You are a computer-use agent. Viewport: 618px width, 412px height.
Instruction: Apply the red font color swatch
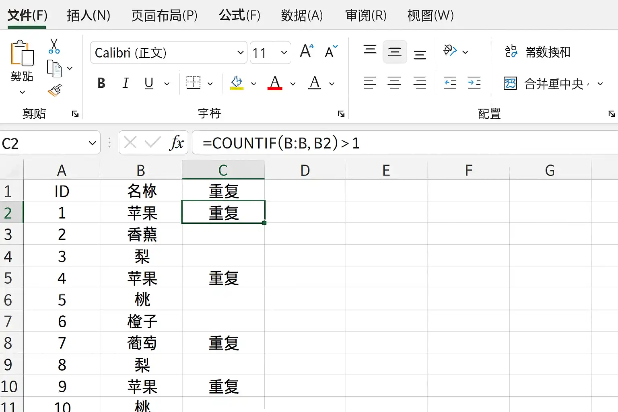275,83
